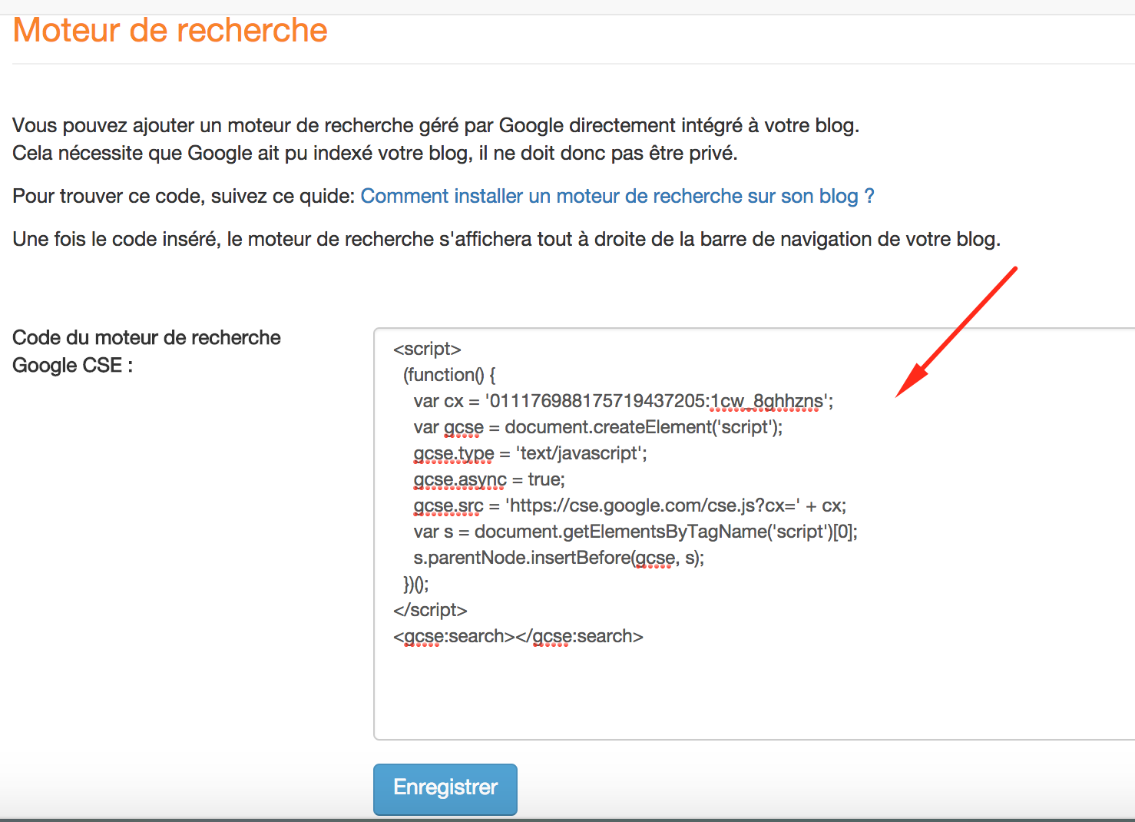This screenshot has height=822, width=1135.
Task: Click the closing '</script>' tag line
Action: pos(430,610)
